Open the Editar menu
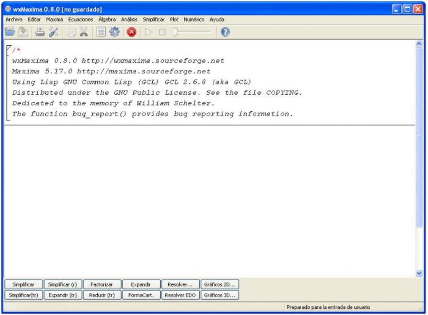 [34, 19]
